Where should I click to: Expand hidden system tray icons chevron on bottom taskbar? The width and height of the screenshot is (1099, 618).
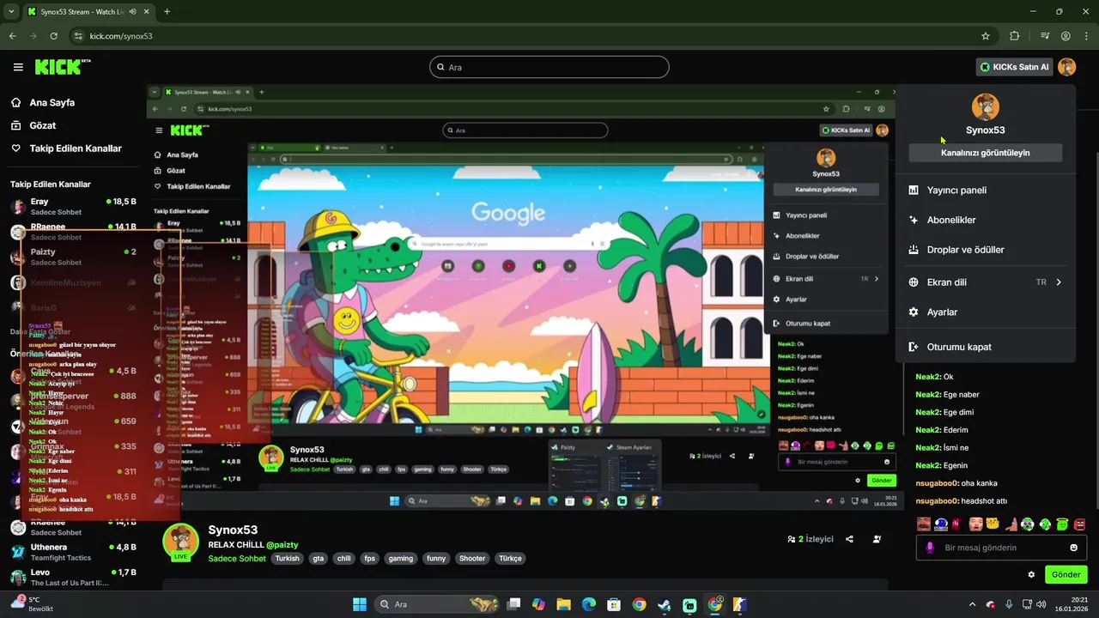tap(972, 604)
